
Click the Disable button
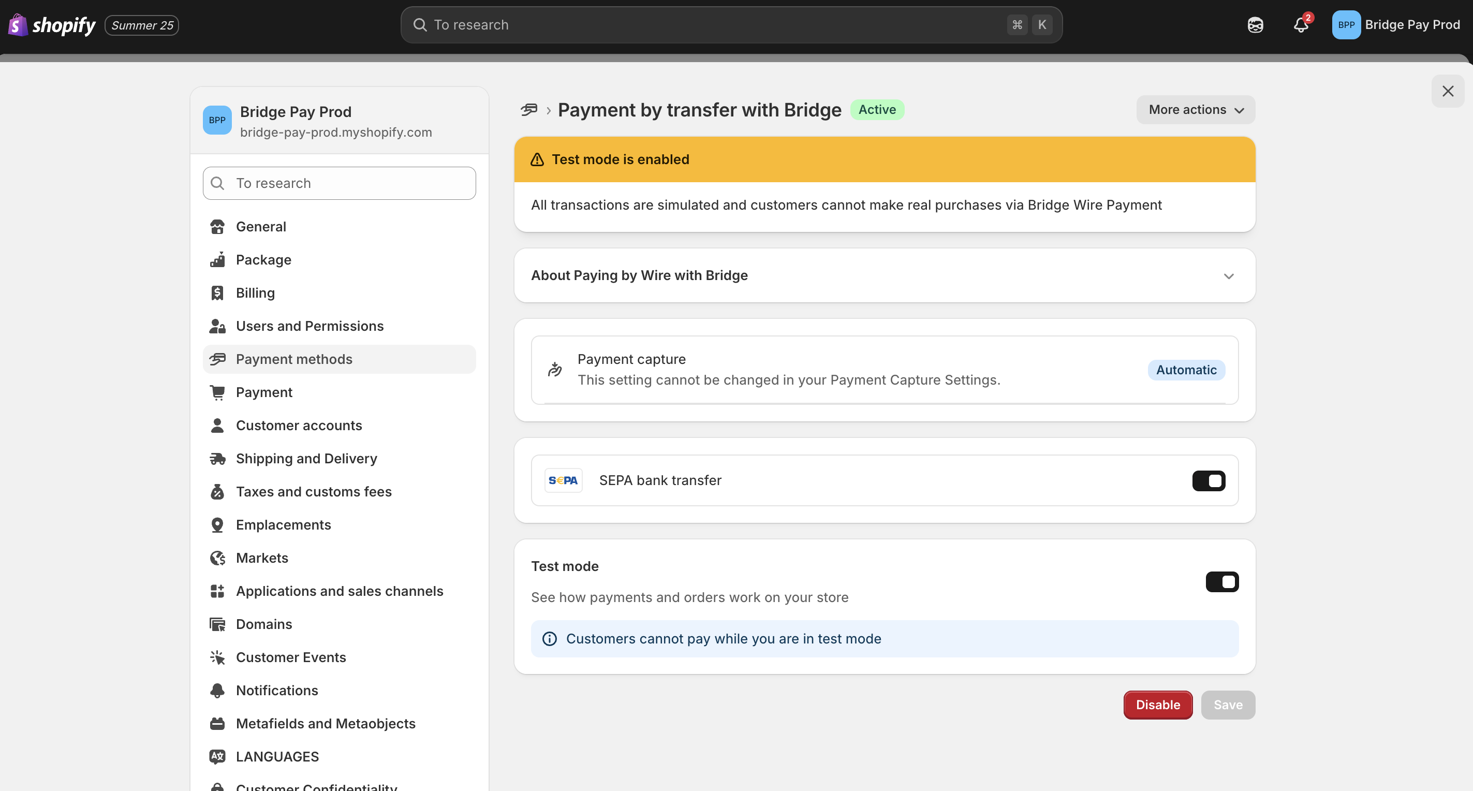click(x=1158, y=705)
